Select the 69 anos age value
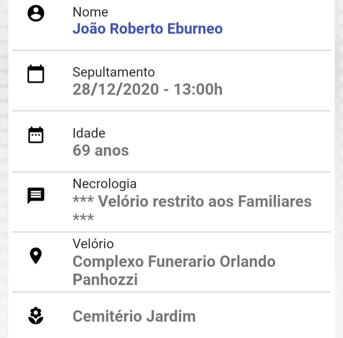This screenshot has height=338, width=343. click(x=101, y=150)
